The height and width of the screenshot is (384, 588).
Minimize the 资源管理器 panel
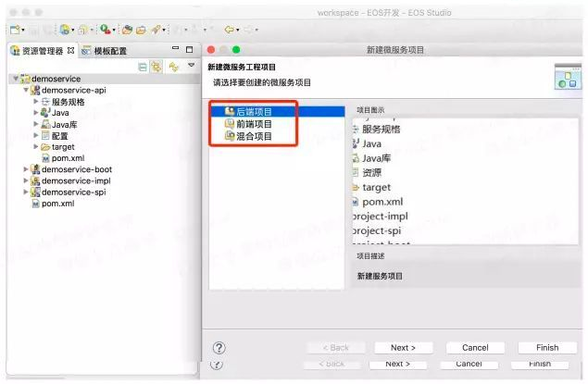[176, 48]
